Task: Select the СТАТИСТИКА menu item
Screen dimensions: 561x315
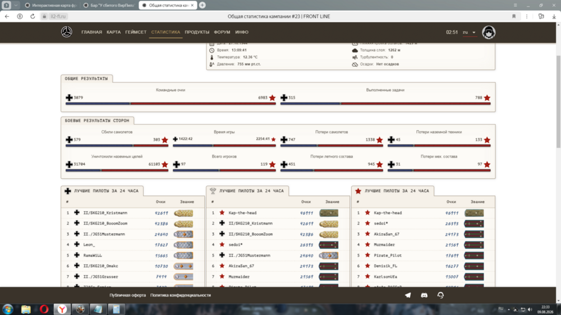Action: coord(165,32)
